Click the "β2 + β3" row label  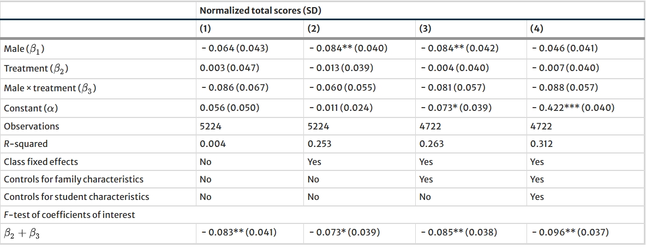[x=21, y=233]
